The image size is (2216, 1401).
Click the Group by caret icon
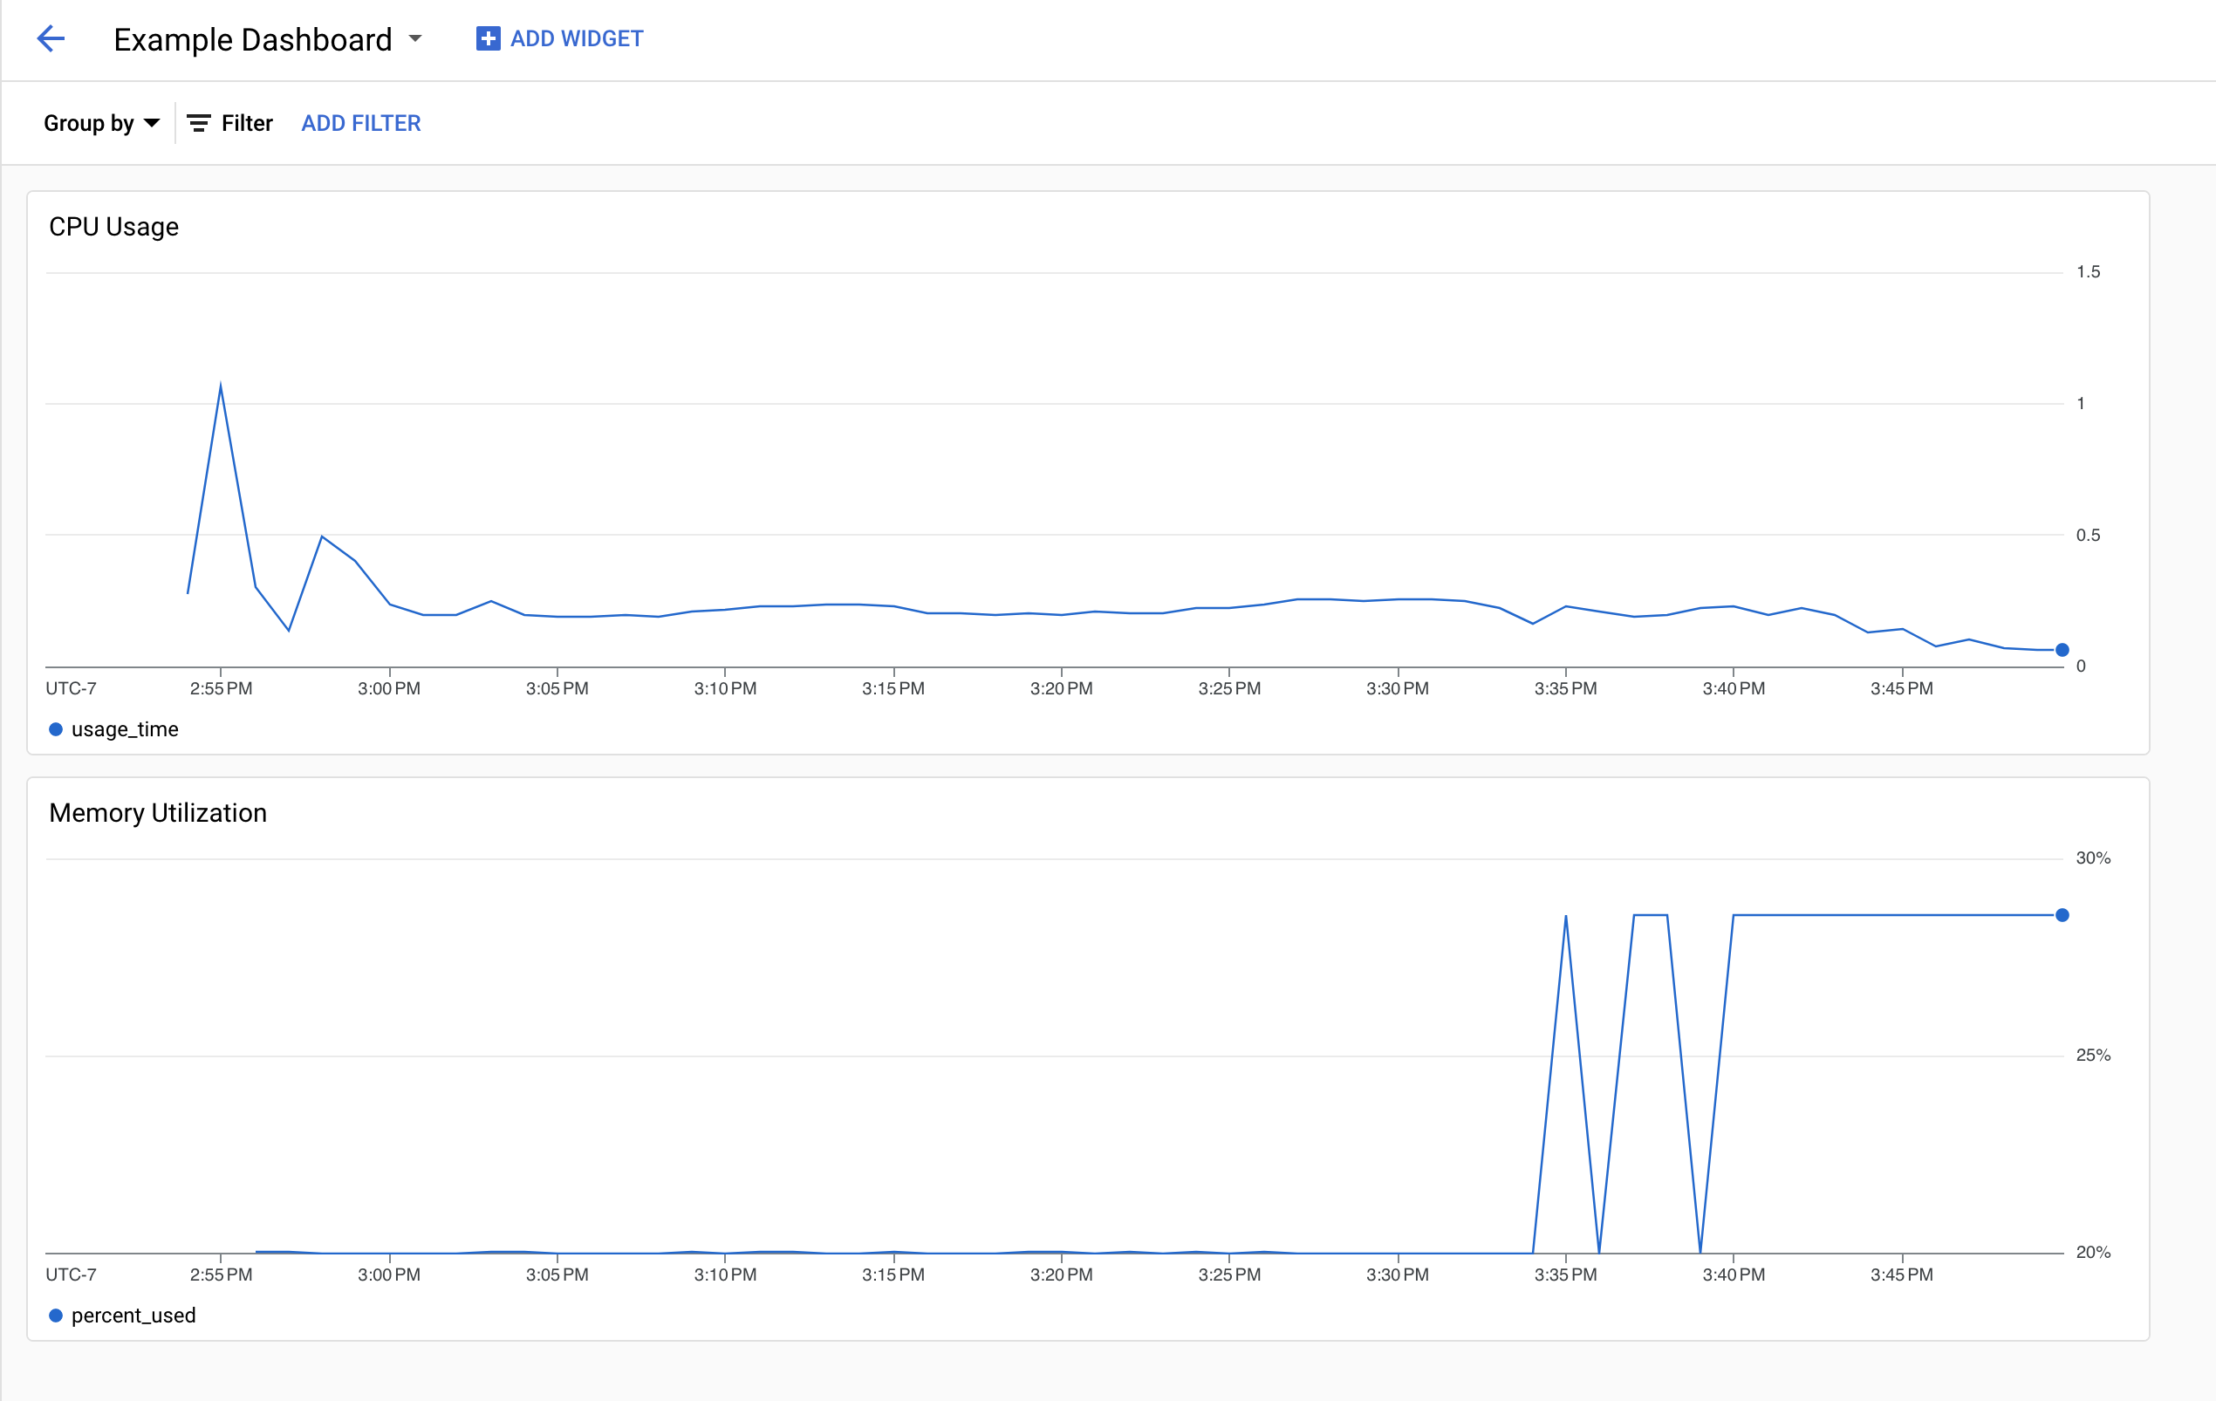pos(150,122)
